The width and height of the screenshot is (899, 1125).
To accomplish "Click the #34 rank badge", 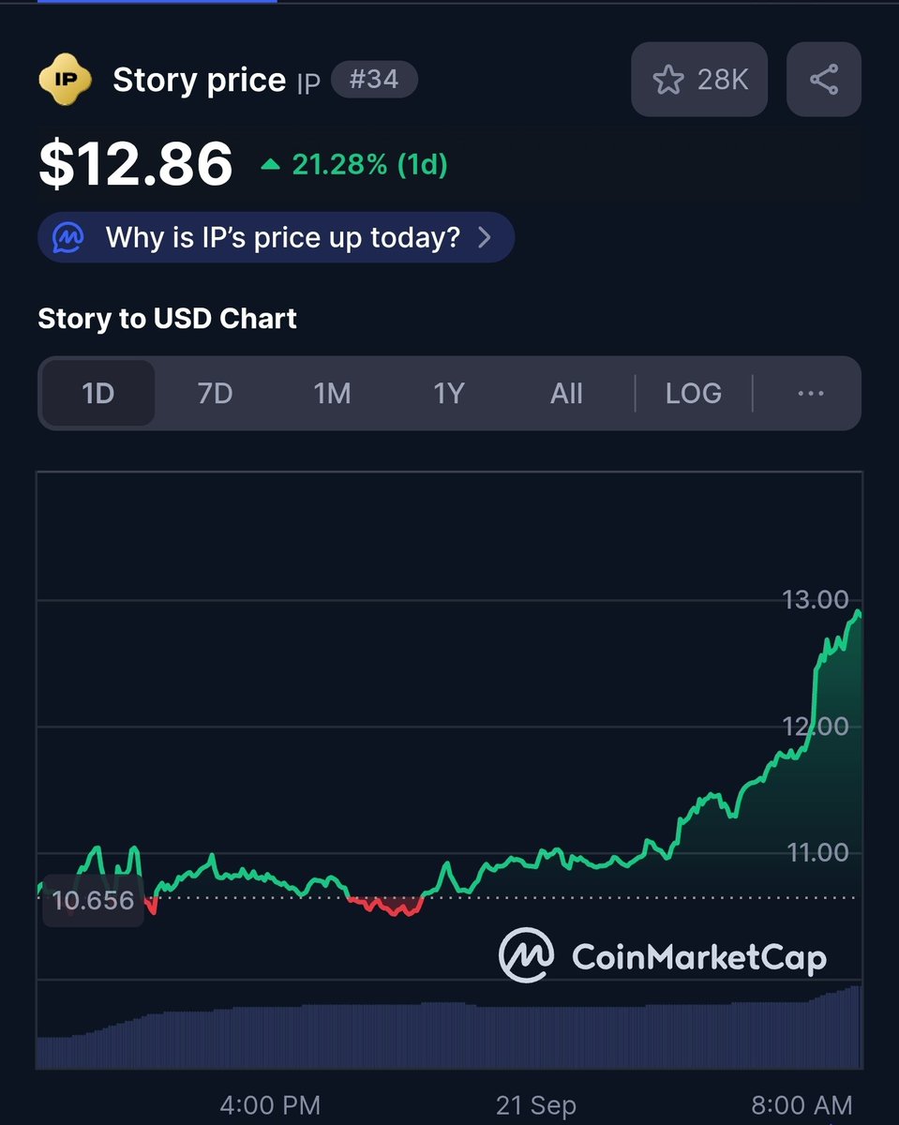I will pyautogui.click(x=374, y=80).
